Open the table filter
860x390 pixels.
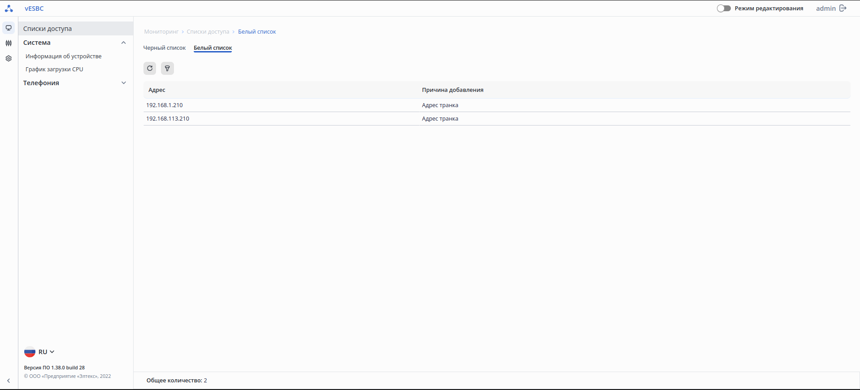point(167,68)
